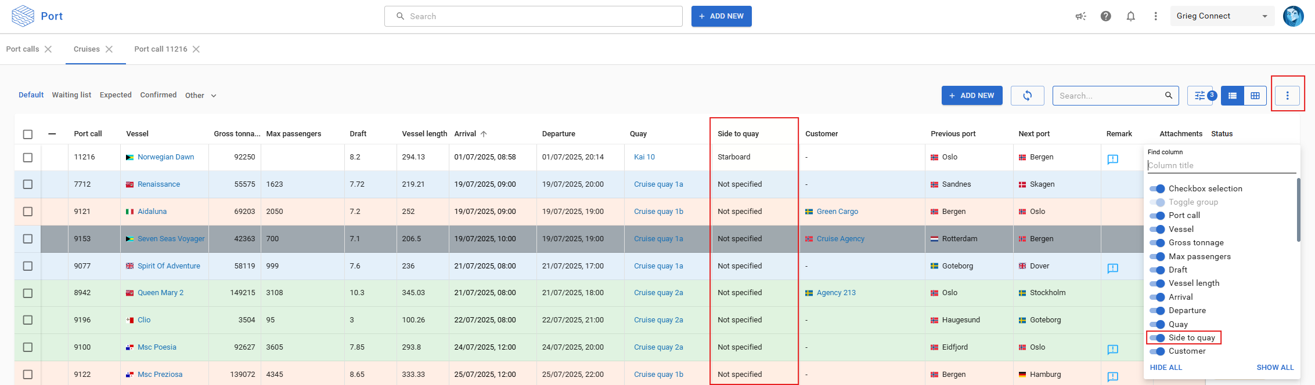Image resolution: width=1315 pixels, height=385 pixels.
Task: Switch to the Port call 11216 tab
Action: [x=161, y=49]
